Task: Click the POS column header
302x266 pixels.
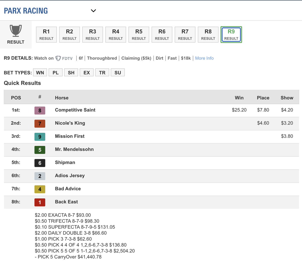Action: pyautogui.click(x=16, y=98)
